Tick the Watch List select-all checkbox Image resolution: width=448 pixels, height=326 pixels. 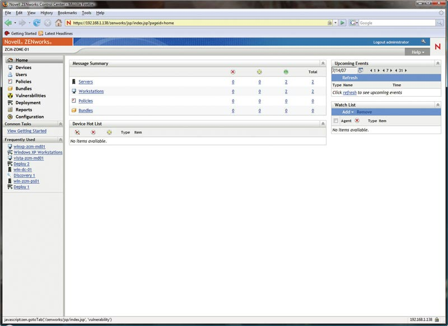point(335,121)
